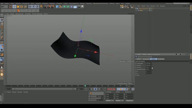Play animation backwards
Image resolution: width=192 pixels, height=108 pixels.
[x=93, y=89]
